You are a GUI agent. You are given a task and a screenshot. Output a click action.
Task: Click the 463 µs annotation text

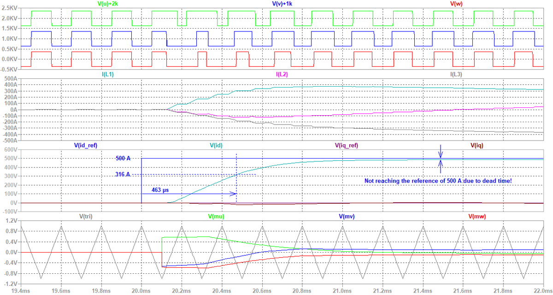pyautogui.click(x=160, y=189)
